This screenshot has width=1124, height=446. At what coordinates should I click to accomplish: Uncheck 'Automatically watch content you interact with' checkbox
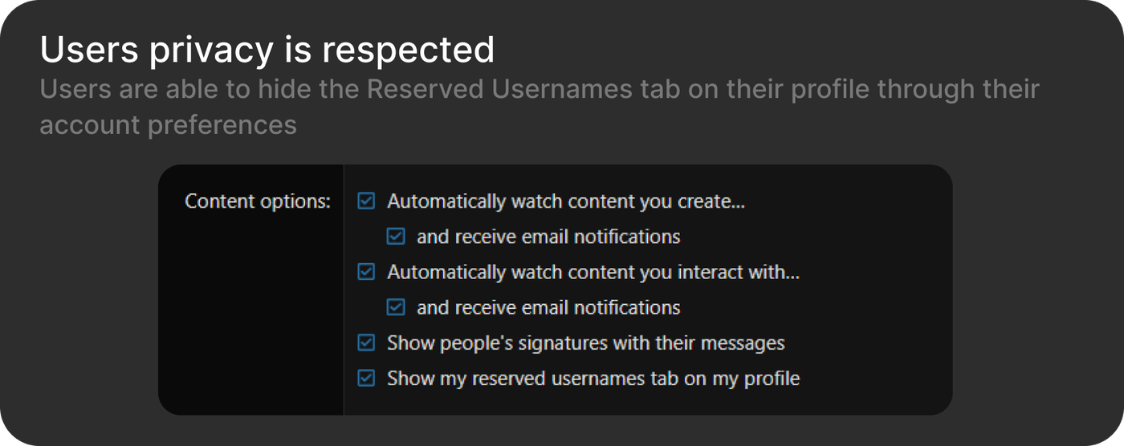pyautogui.click(x=366, y=272)
